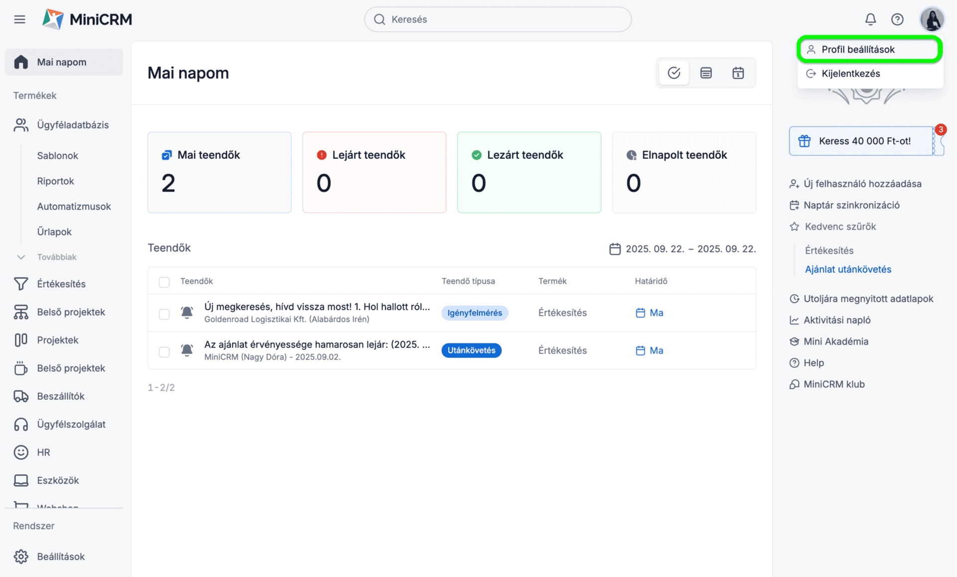957x577 pixels.
Task: Click the Keresés search field
Action: click(497, 19)
